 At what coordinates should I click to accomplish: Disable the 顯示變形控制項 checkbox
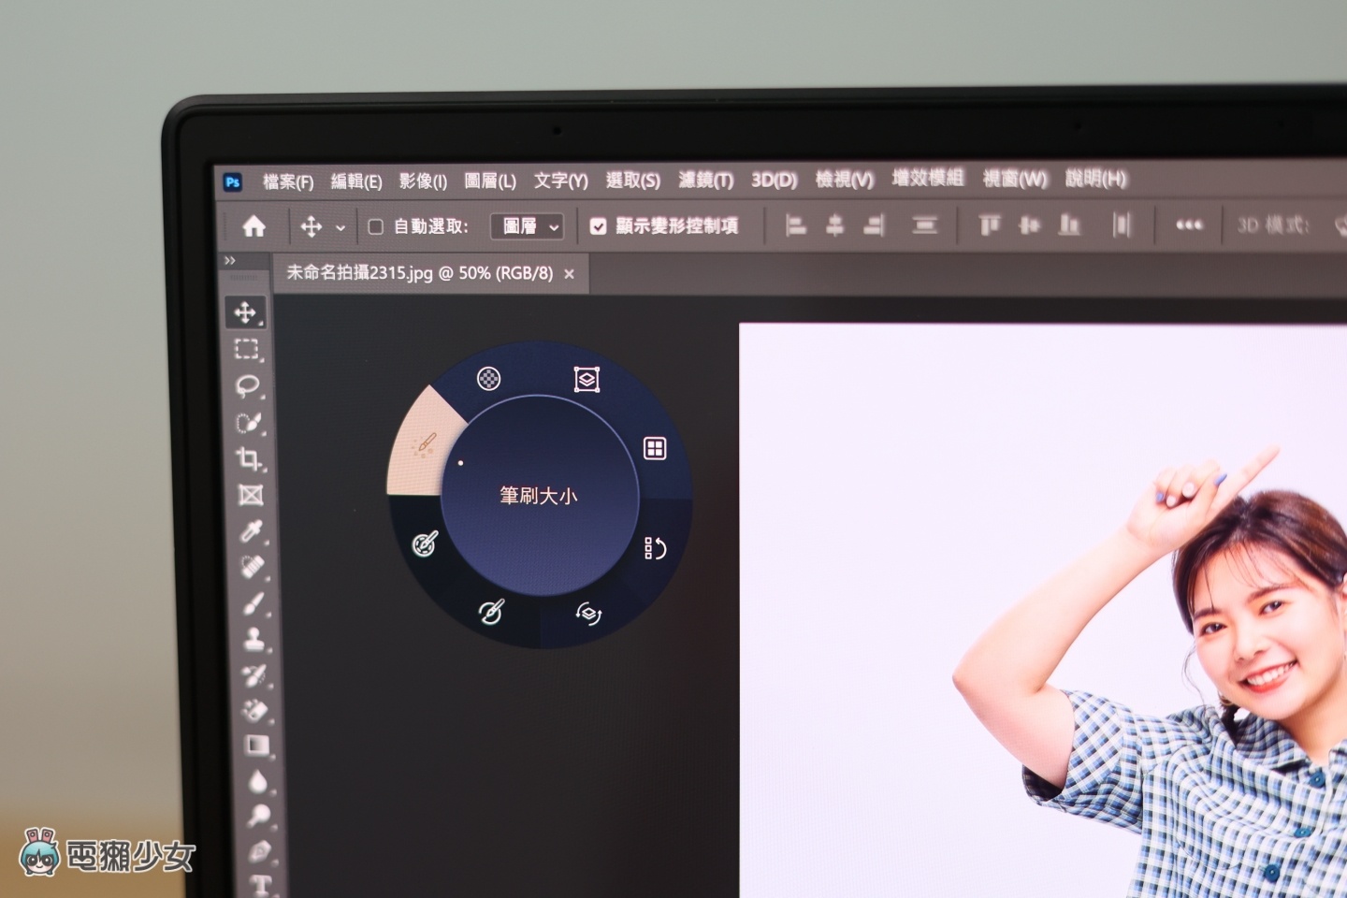coord(599,225)
